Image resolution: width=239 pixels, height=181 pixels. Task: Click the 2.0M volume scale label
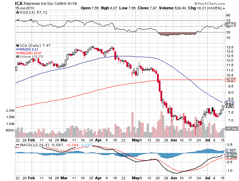click(10, 110)
